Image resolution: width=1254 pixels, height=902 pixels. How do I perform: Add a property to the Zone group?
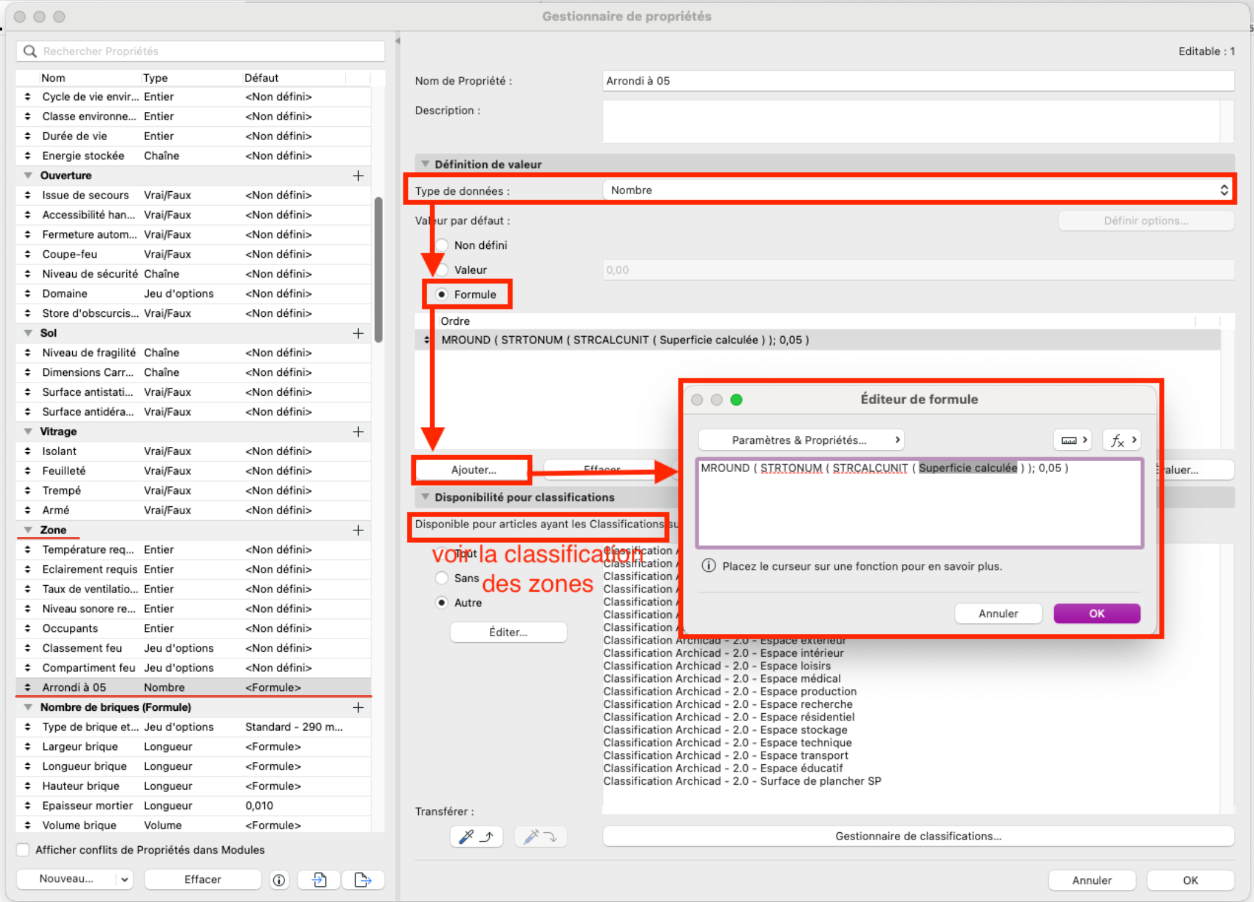click(x=358, y=530)
